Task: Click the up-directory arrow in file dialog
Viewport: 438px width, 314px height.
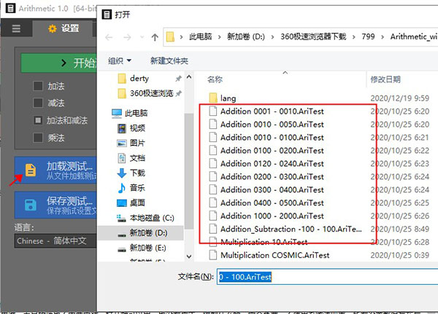Action: (x=154, y=36)
